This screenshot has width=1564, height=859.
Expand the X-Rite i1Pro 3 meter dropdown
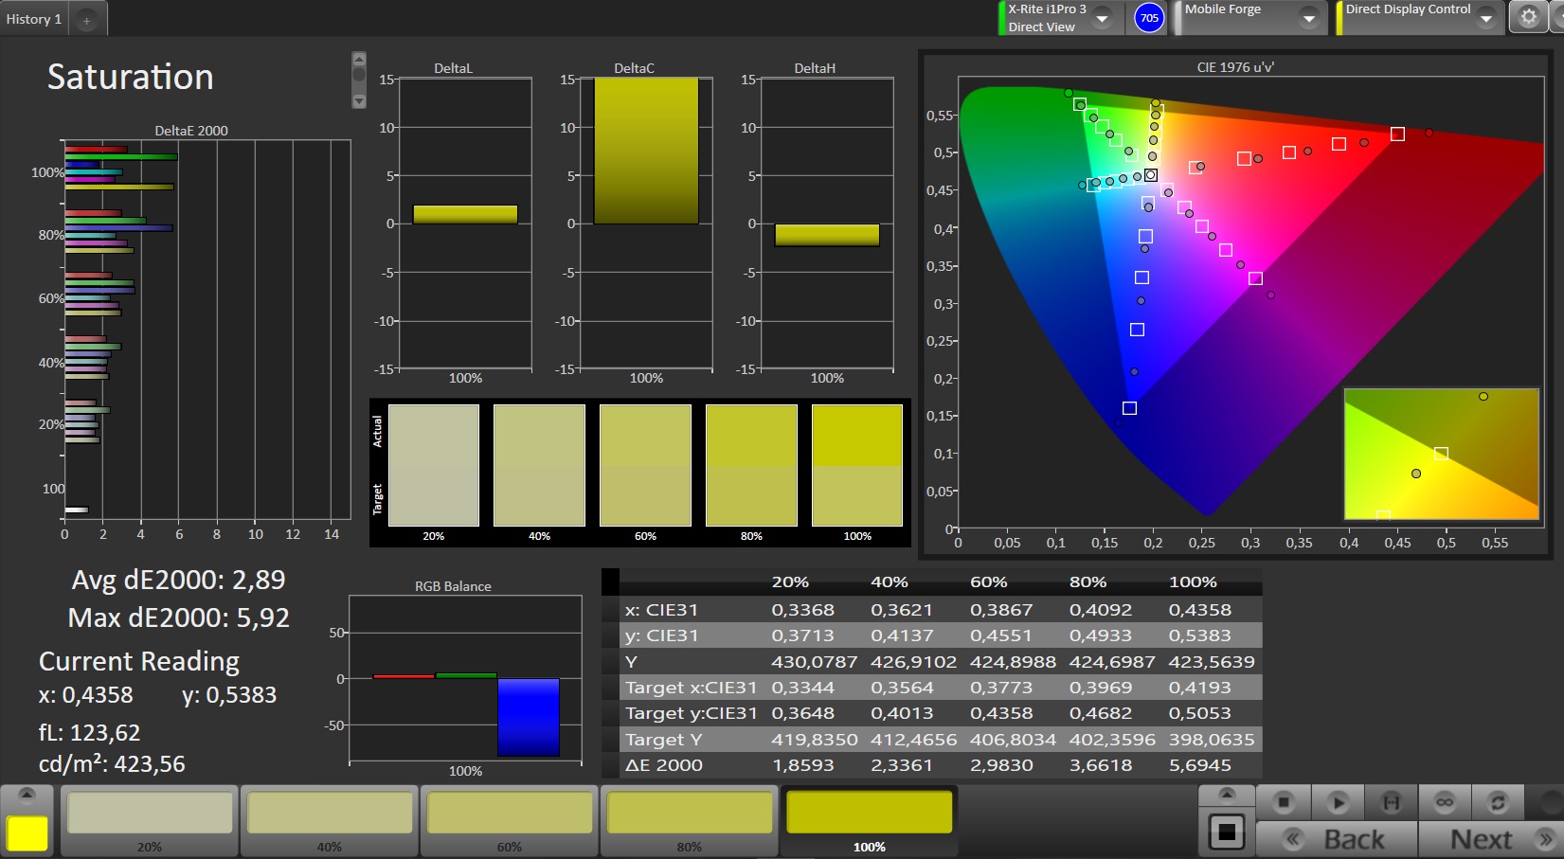point(1102,18)
